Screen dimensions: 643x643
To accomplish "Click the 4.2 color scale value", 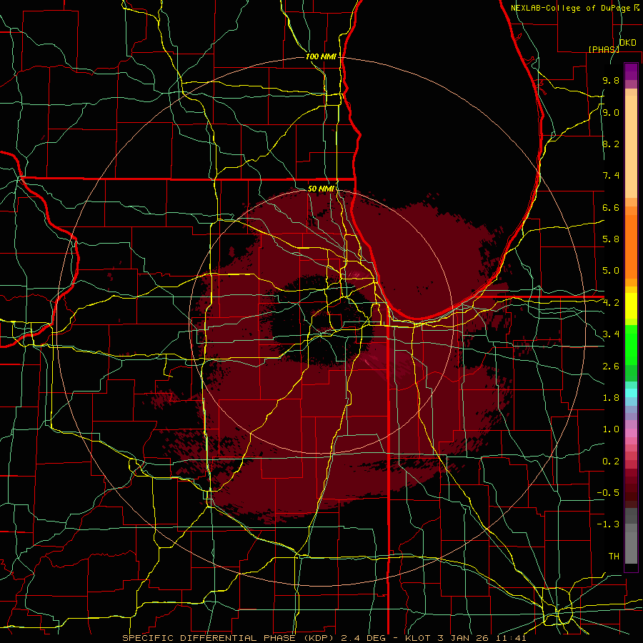I will click(611, 303).
